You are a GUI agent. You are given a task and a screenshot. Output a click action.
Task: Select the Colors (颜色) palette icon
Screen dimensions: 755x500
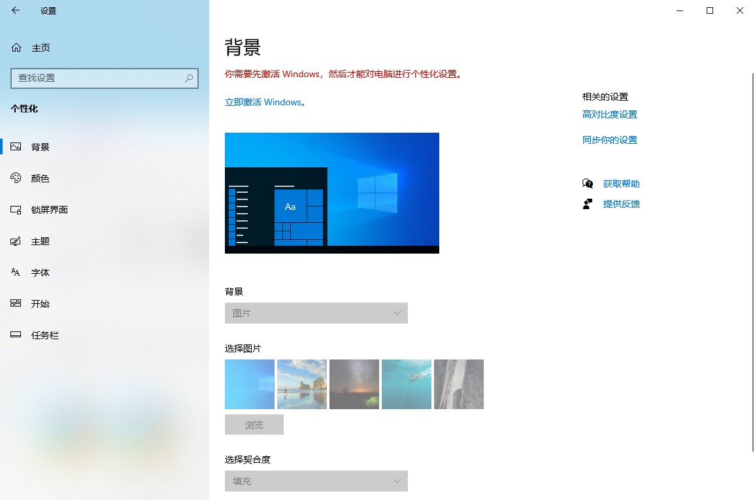pos(16,178)
